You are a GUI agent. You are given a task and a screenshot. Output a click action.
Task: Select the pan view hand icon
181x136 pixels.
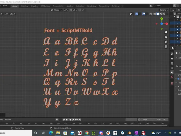point(166,37)
